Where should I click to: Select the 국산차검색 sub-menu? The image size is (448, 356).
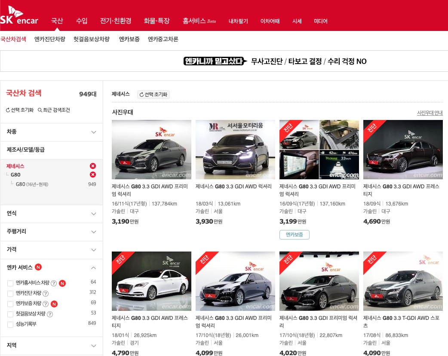point(13,39)
